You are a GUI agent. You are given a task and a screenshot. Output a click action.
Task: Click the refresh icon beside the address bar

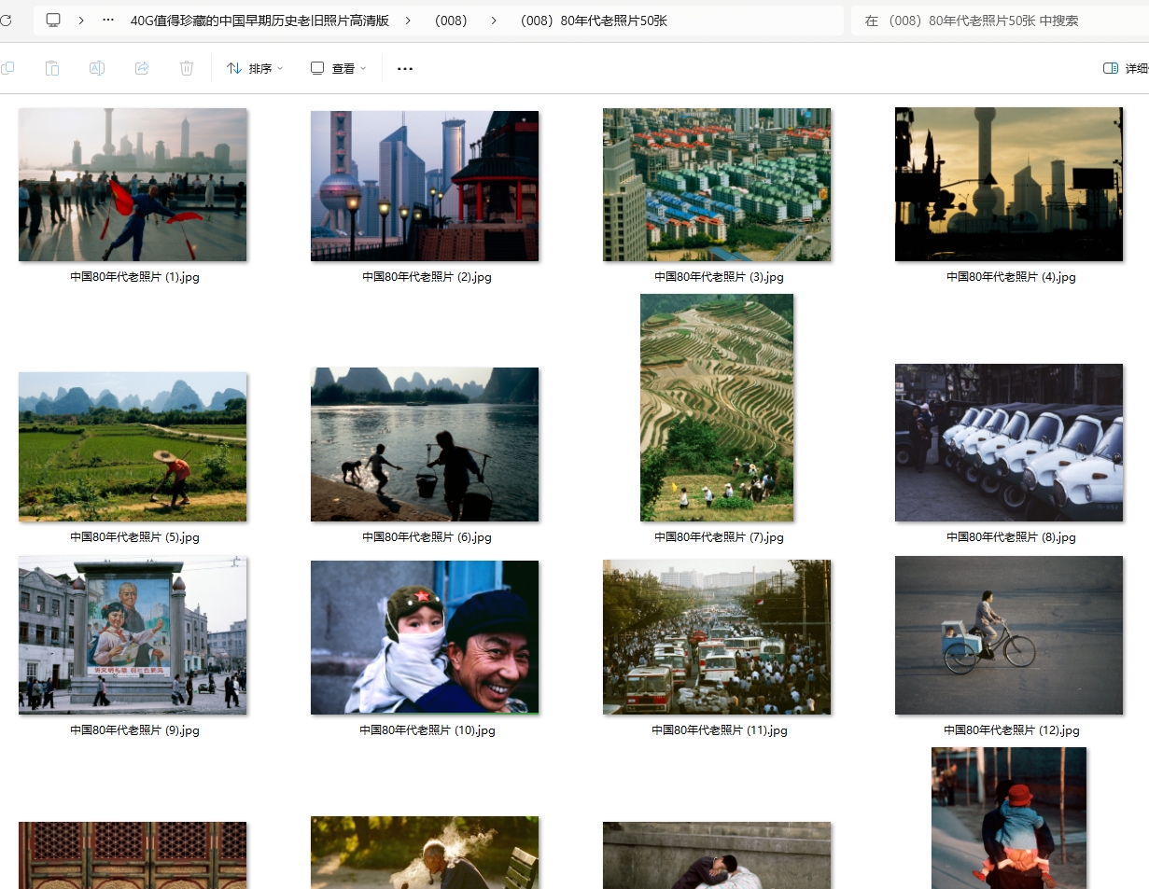[x=6, y=21]
